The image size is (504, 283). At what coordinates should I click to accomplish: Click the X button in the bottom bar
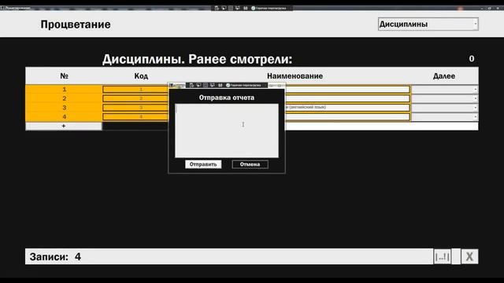[x=469, y=256]
